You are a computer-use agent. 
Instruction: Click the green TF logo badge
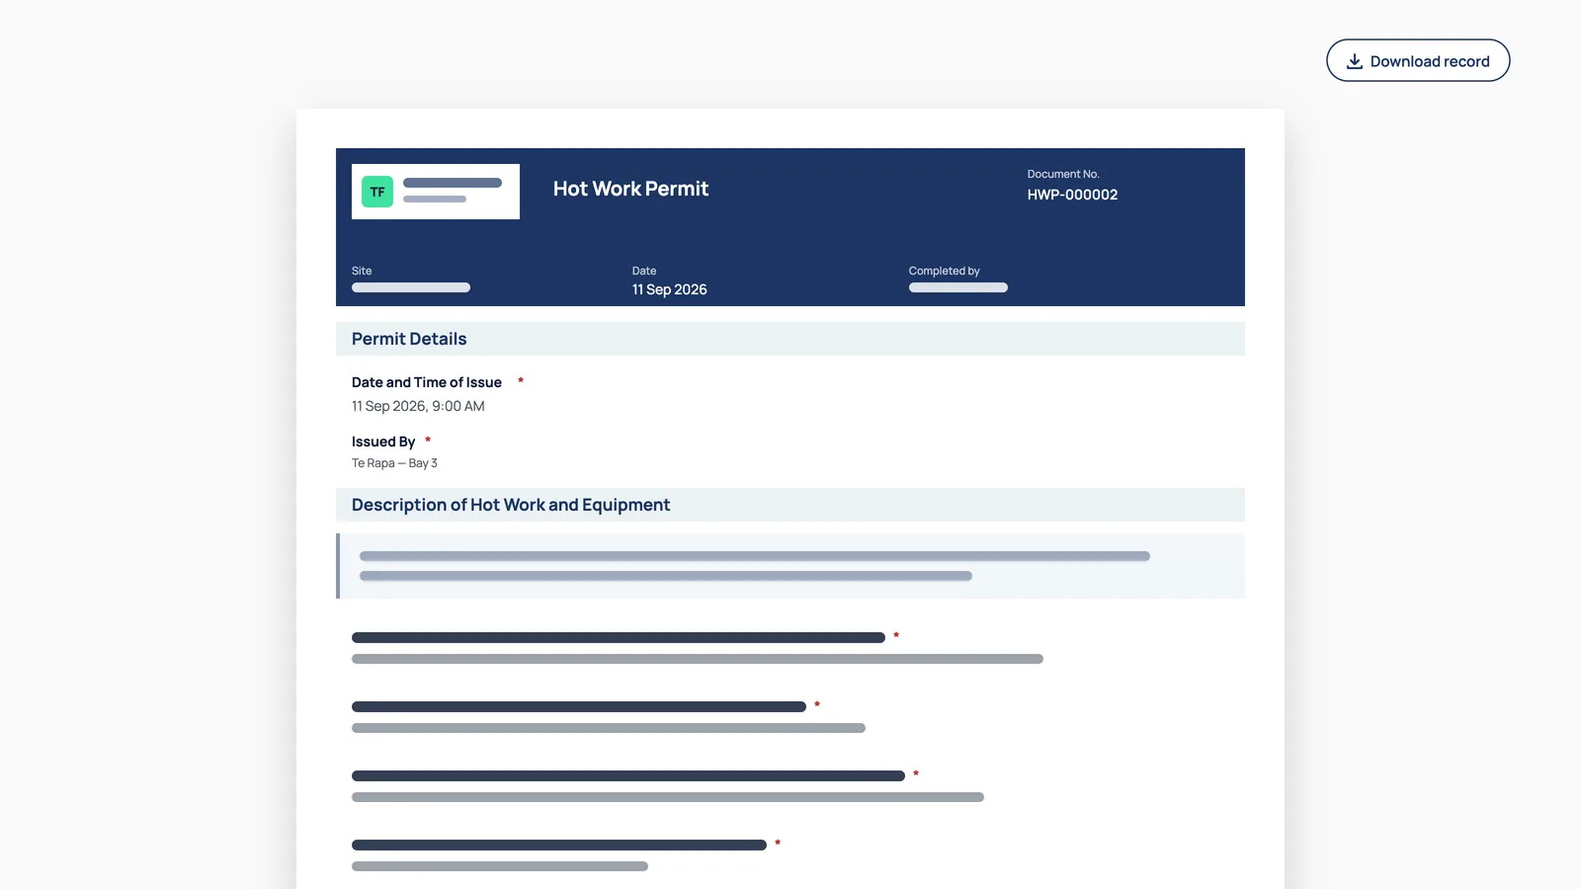click(377, 192)
